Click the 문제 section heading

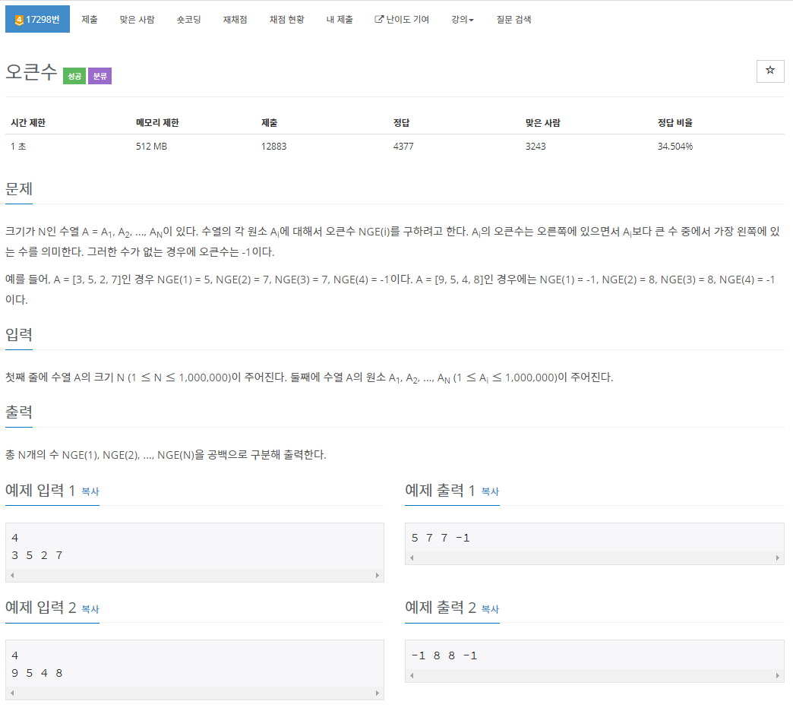[19, 189]
